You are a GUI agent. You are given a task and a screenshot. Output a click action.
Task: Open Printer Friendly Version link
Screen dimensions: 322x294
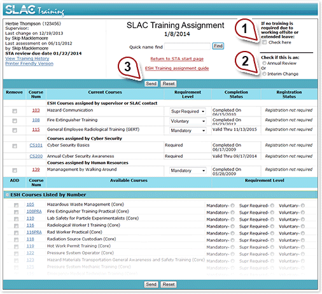(x=29, y=64)
